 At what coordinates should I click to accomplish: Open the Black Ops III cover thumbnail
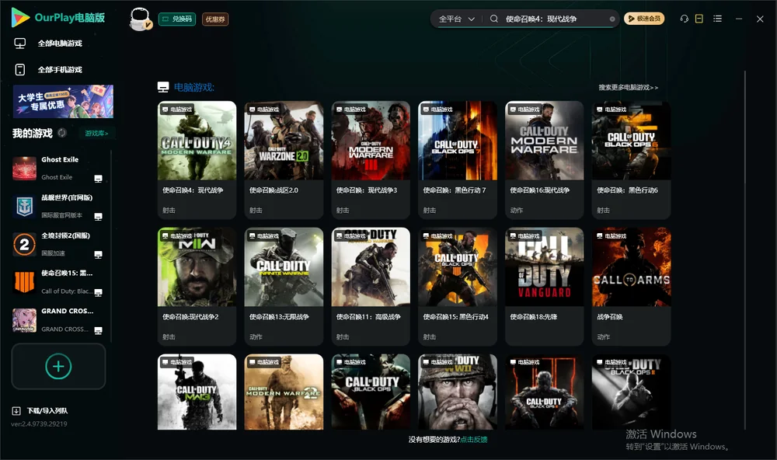(x=544, y=392)
